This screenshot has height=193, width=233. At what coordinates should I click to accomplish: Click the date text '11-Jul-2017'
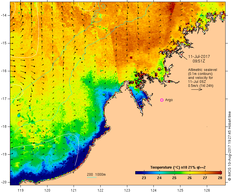coord(199,56)
